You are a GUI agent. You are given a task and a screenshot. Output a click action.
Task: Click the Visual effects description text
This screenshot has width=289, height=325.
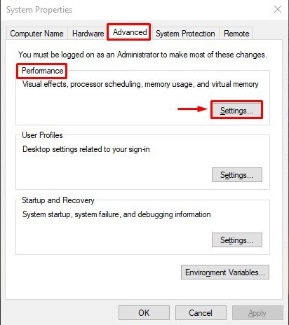pos(140,84)
